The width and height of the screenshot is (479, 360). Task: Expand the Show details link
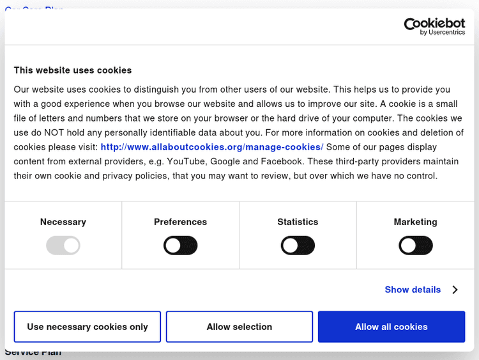[x=413, y=290]
